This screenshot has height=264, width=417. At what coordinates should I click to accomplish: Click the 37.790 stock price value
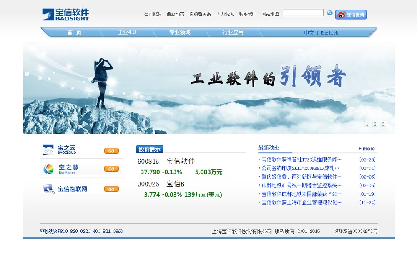[150, 172]
